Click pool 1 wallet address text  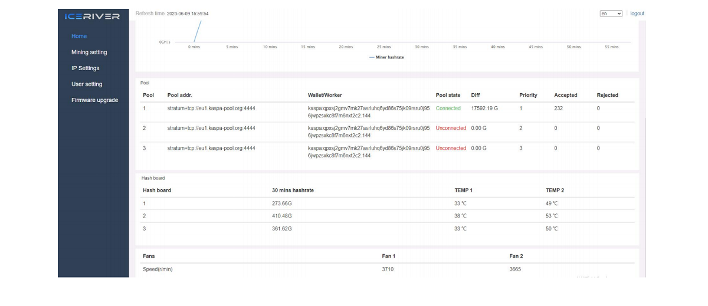tap(368, 112)
